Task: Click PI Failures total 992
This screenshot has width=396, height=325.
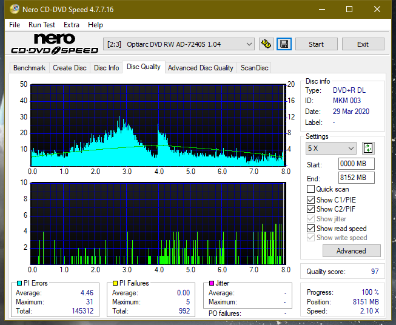Action: click(x=184, y=311)
